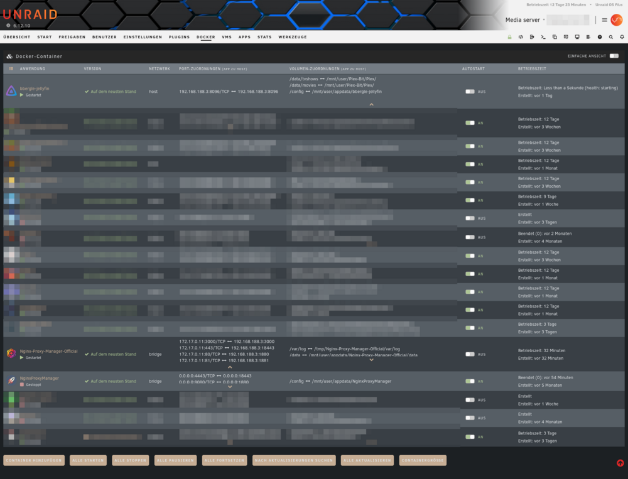628x479 pixels.
Task: Toggle autostart on the Erstellt 'vor 1 Woche' AUS row
Action: point(470,400)
